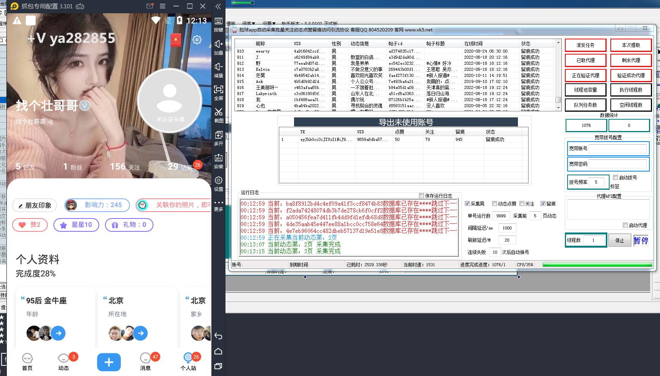The width and height of the screenshot is (660, 376).
Task: Expand the 更多 options in emulator sidebar
Action: tap(219, 203)
